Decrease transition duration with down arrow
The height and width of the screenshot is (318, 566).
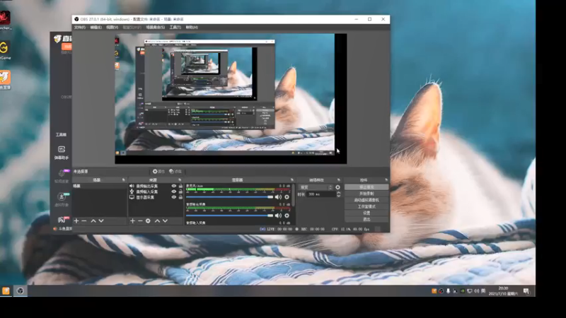pyautogui.click(x=339, y=196)
